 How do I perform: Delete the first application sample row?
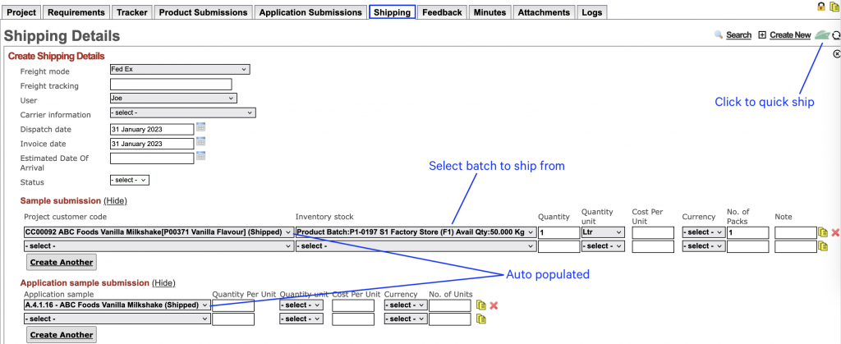coord(494,305)
